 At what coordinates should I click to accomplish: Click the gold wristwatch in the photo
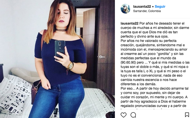tap(71, 65)
